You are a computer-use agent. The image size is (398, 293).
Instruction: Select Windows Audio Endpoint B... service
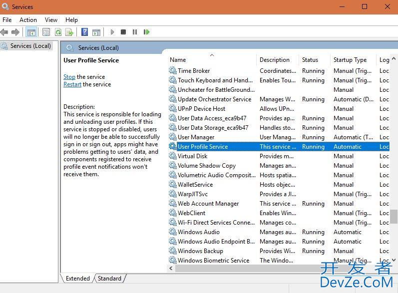click(x=279, y=242)
